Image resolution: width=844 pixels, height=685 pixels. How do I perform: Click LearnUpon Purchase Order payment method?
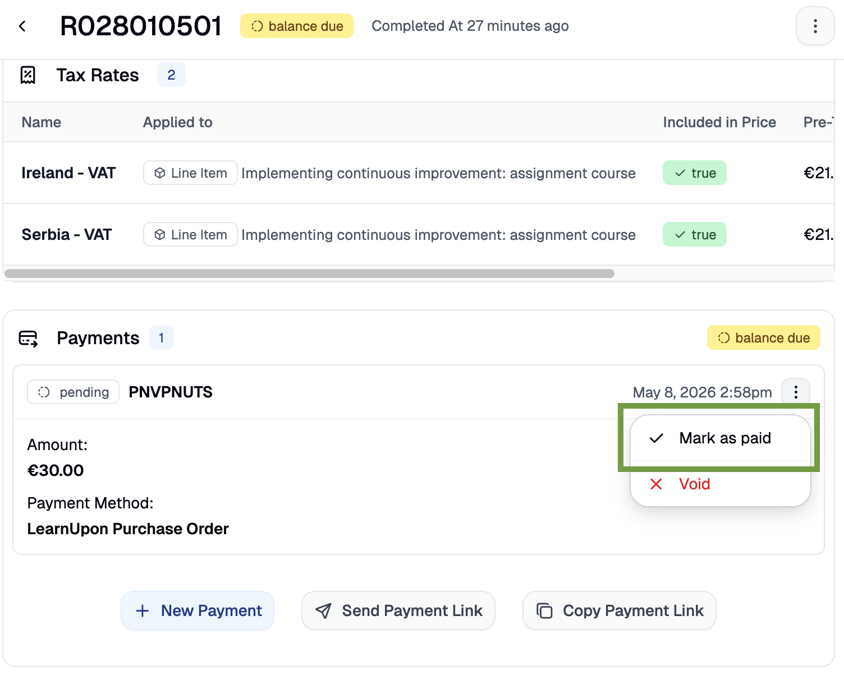click(x=128, y=529)
